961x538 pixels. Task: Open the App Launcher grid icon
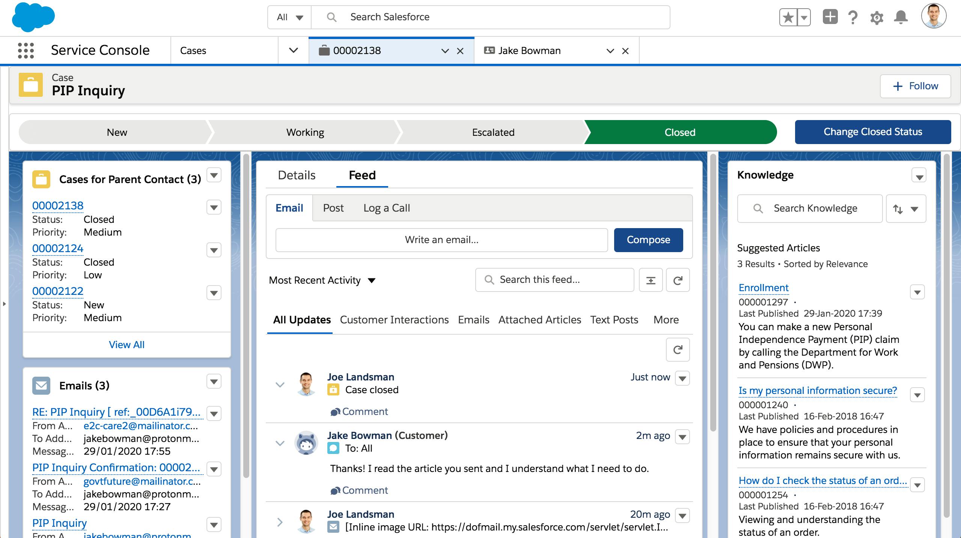26,51
